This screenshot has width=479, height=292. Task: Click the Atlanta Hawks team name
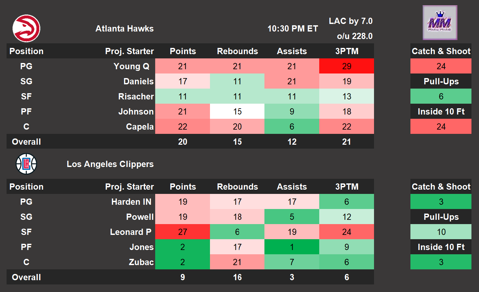click(x=124, y=29)
